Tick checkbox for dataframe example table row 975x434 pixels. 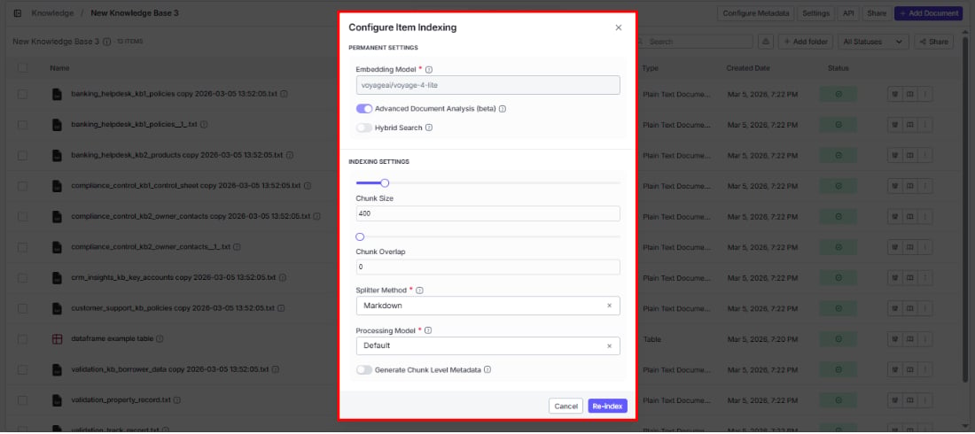click(22, 339)
